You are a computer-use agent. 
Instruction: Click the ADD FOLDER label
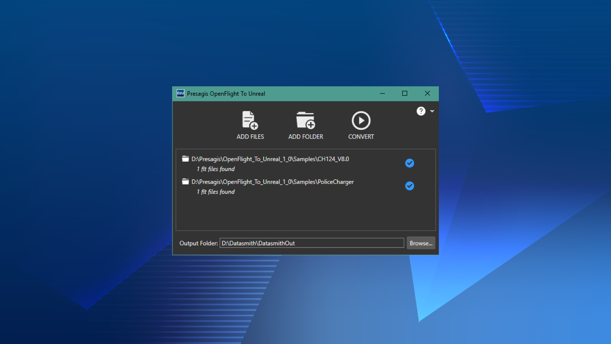pyautogui.click(x=305, y=137)
